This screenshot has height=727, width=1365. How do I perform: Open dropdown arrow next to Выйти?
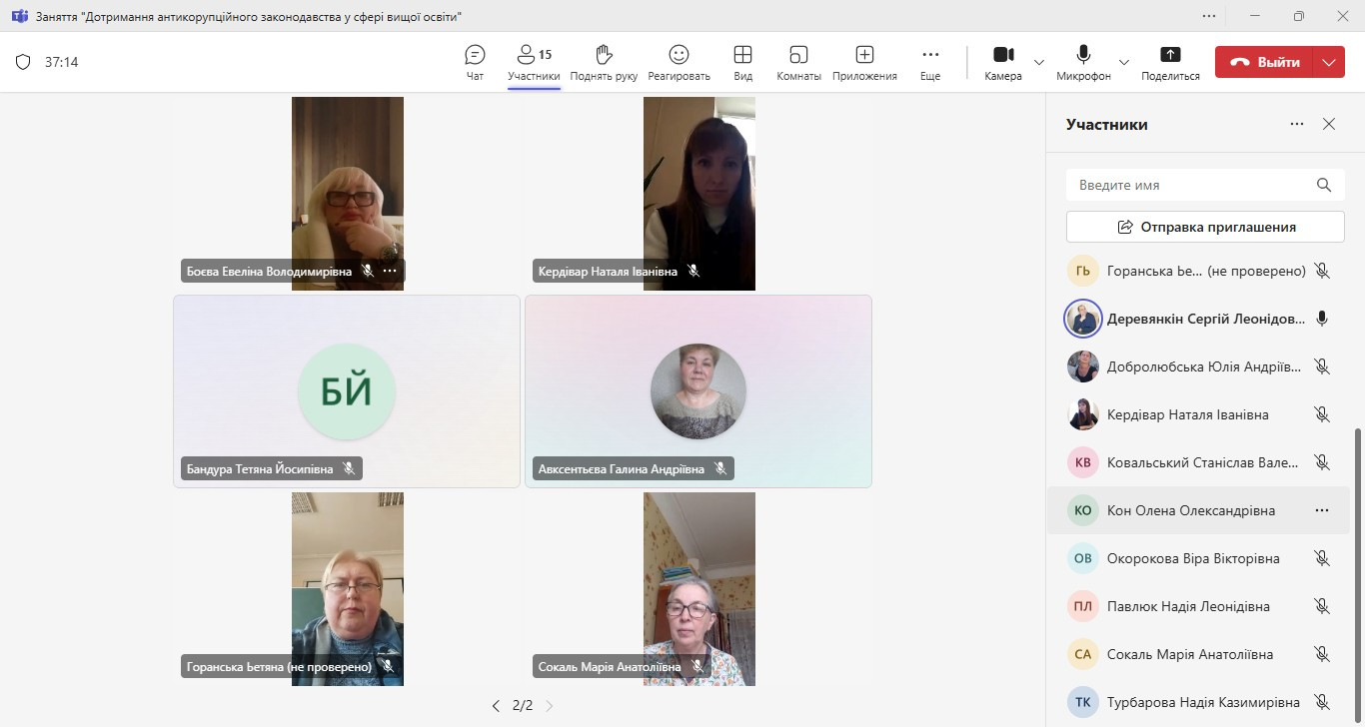coord(1328,62)
